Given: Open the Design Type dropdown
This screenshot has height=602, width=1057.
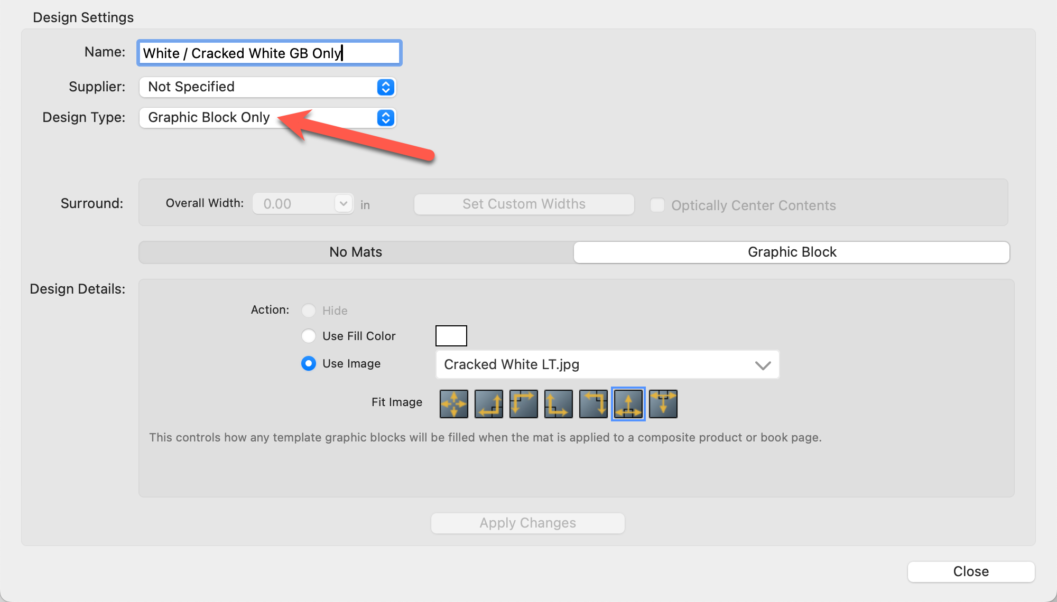Looking at the screenshot, I should point(385,118).
